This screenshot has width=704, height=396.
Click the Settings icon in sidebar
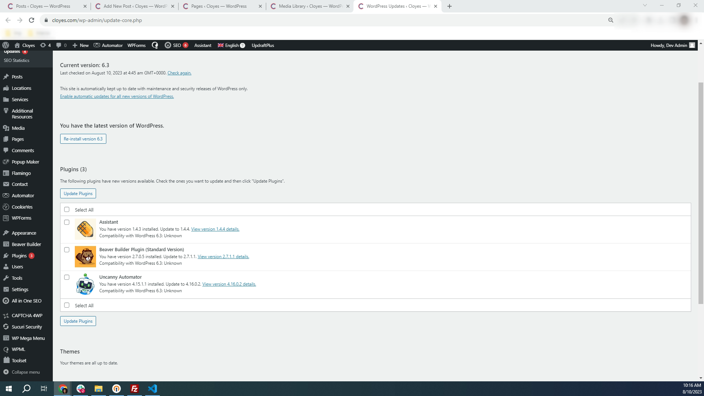pyautogui.click(x=6, y=289)
